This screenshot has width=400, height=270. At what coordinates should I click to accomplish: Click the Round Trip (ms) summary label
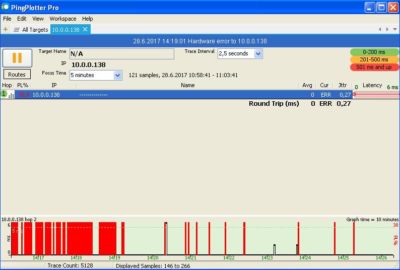[274, 104]
